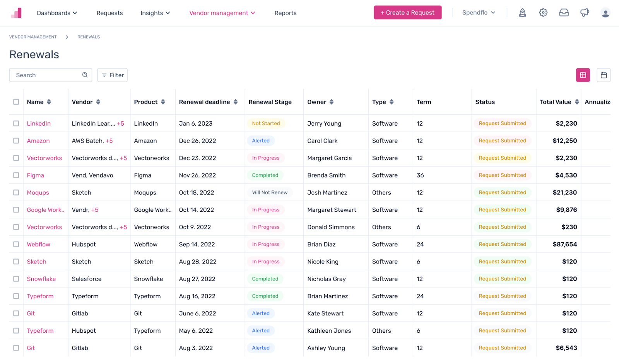Viewport: 619px width, 359px height.
Task: Open settings gear icon
Action: pyautogui.click(x=543, y=13)
